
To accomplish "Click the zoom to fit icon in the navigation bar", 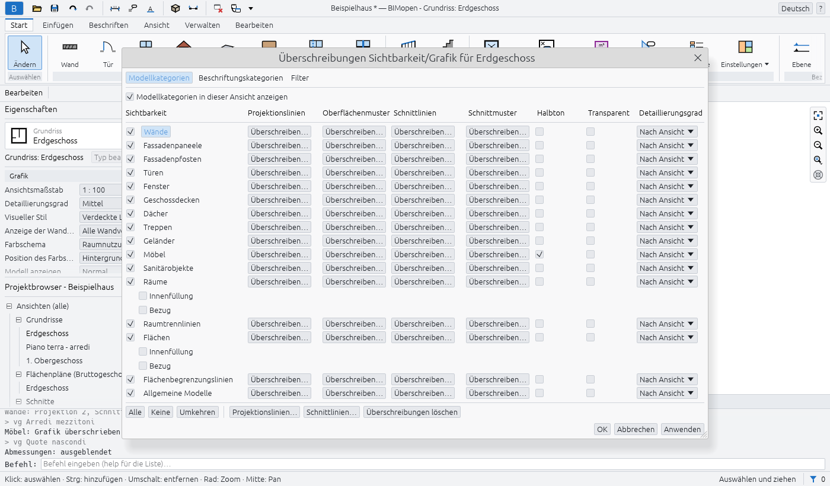I will pos(818,116).
